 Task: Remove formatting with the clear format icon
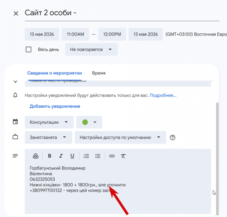pyautogui.click(x=123, y=156)
